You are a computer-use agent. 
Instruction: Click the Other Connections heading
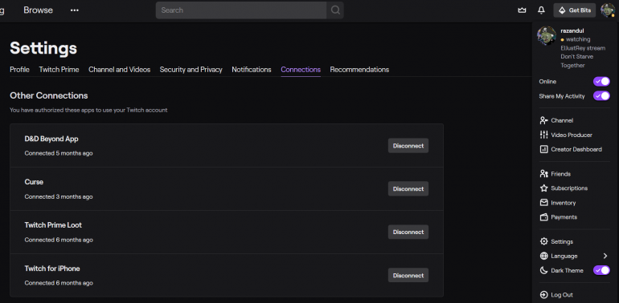[49, 95]
